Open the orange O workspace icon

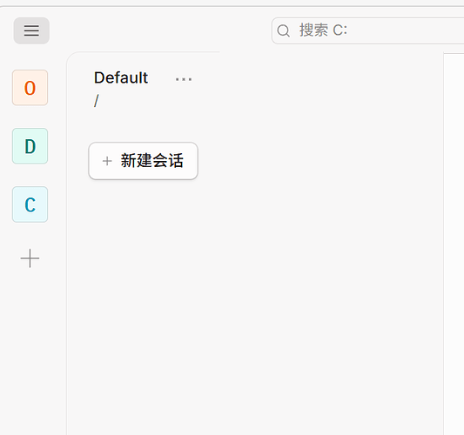coord(30,88)
